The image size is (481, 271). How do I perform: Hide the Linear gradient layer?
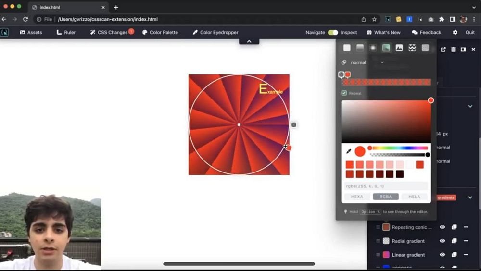pyautogui.click(x=443, y=255)
